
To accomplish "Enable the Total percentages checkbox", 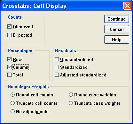I will click(9, 75).
